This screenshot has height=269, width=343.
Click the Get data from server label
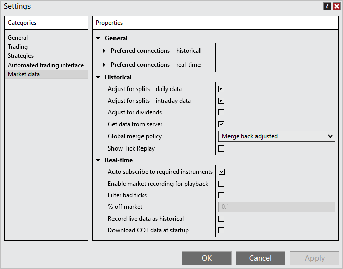(135, 124)
